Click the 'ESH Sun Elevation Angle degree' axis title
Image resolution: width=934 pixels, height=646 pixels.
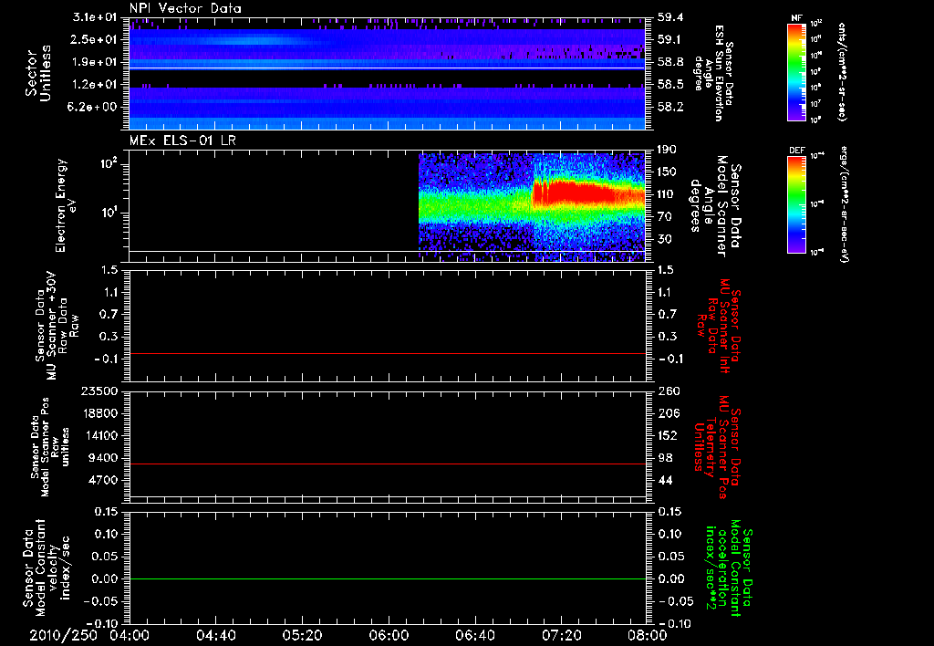click(713, 73)
